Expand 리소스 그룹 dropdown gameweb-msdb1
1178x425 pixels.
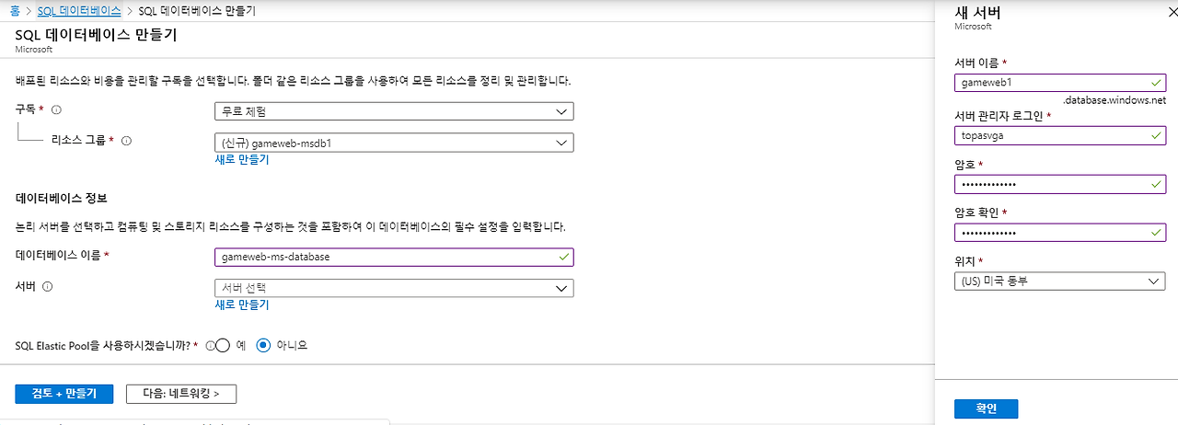click(x=394, y=143)
